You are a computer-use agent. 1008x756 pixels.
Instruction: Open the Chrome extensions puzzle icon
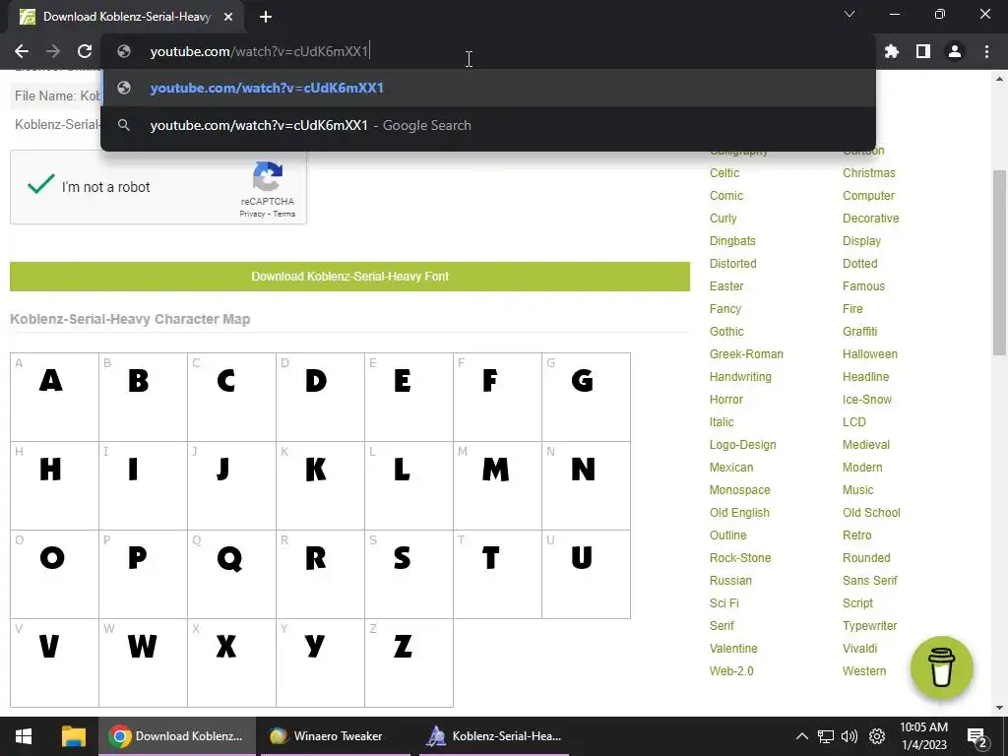(x=892, y=51)
